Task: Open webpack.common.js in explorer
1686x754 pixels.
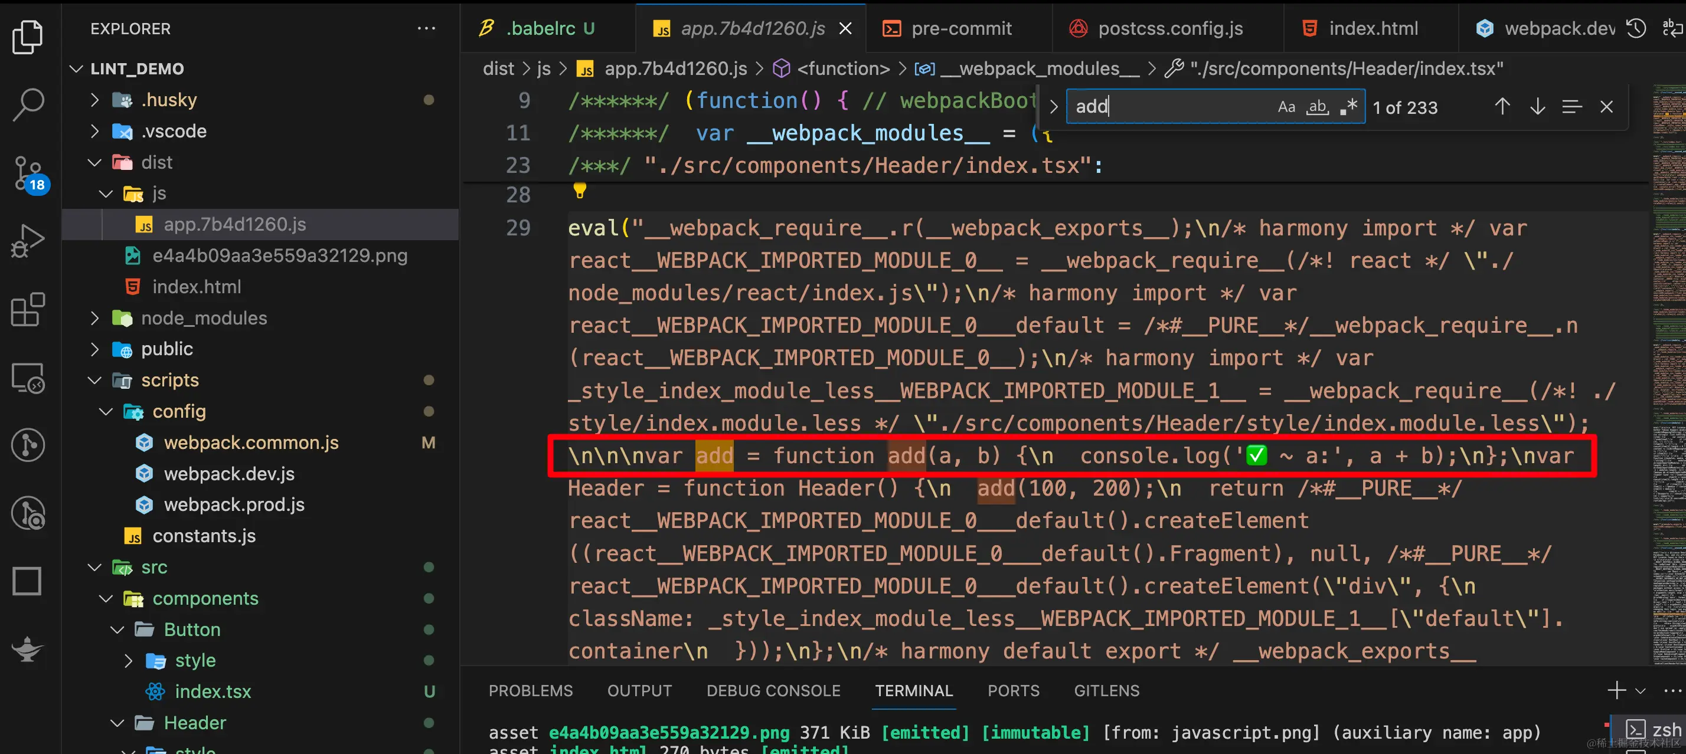Action: 251,442
